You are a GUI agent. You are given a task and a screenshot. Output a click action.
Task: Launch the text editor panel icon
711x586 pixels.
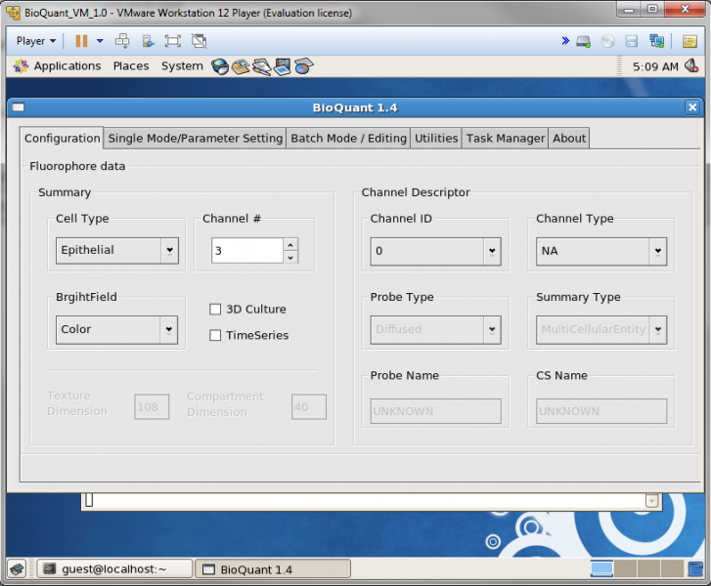262,66
